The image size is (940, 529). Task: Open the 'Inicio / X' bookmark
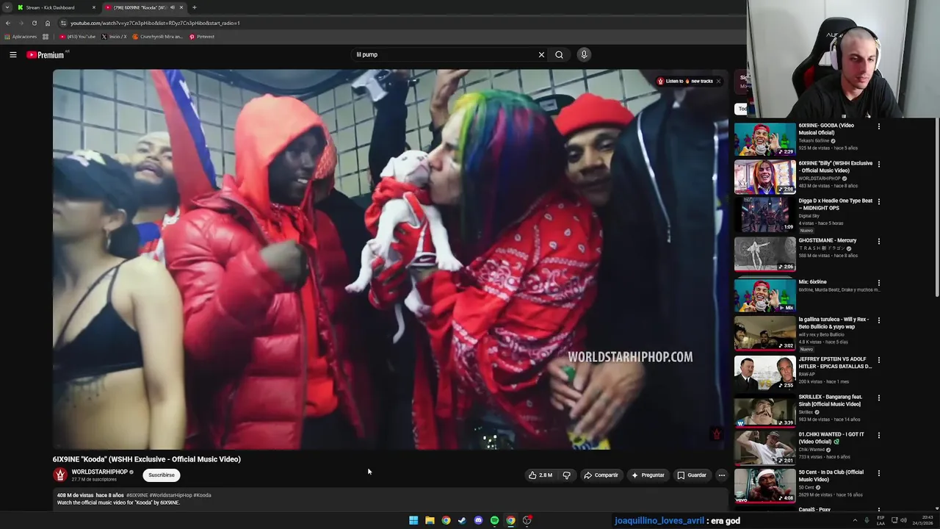click(114, 37)
